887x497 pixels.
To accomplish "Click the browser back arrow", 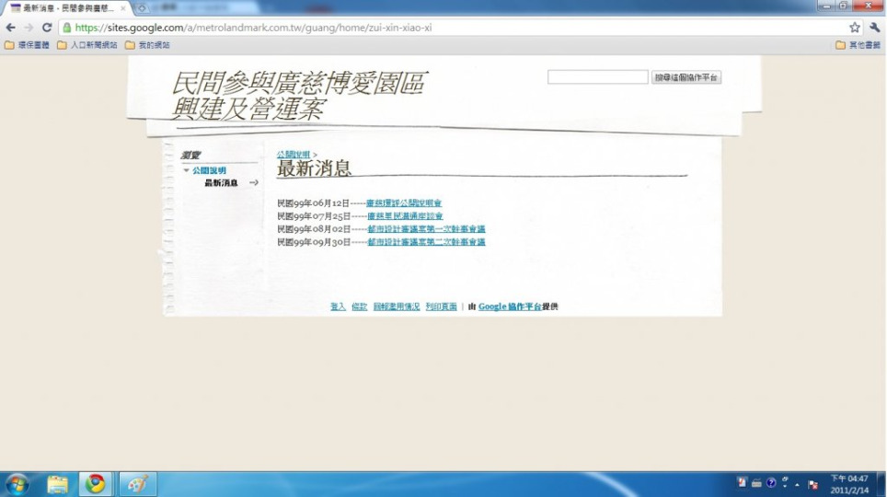I will tap(10, 28).
